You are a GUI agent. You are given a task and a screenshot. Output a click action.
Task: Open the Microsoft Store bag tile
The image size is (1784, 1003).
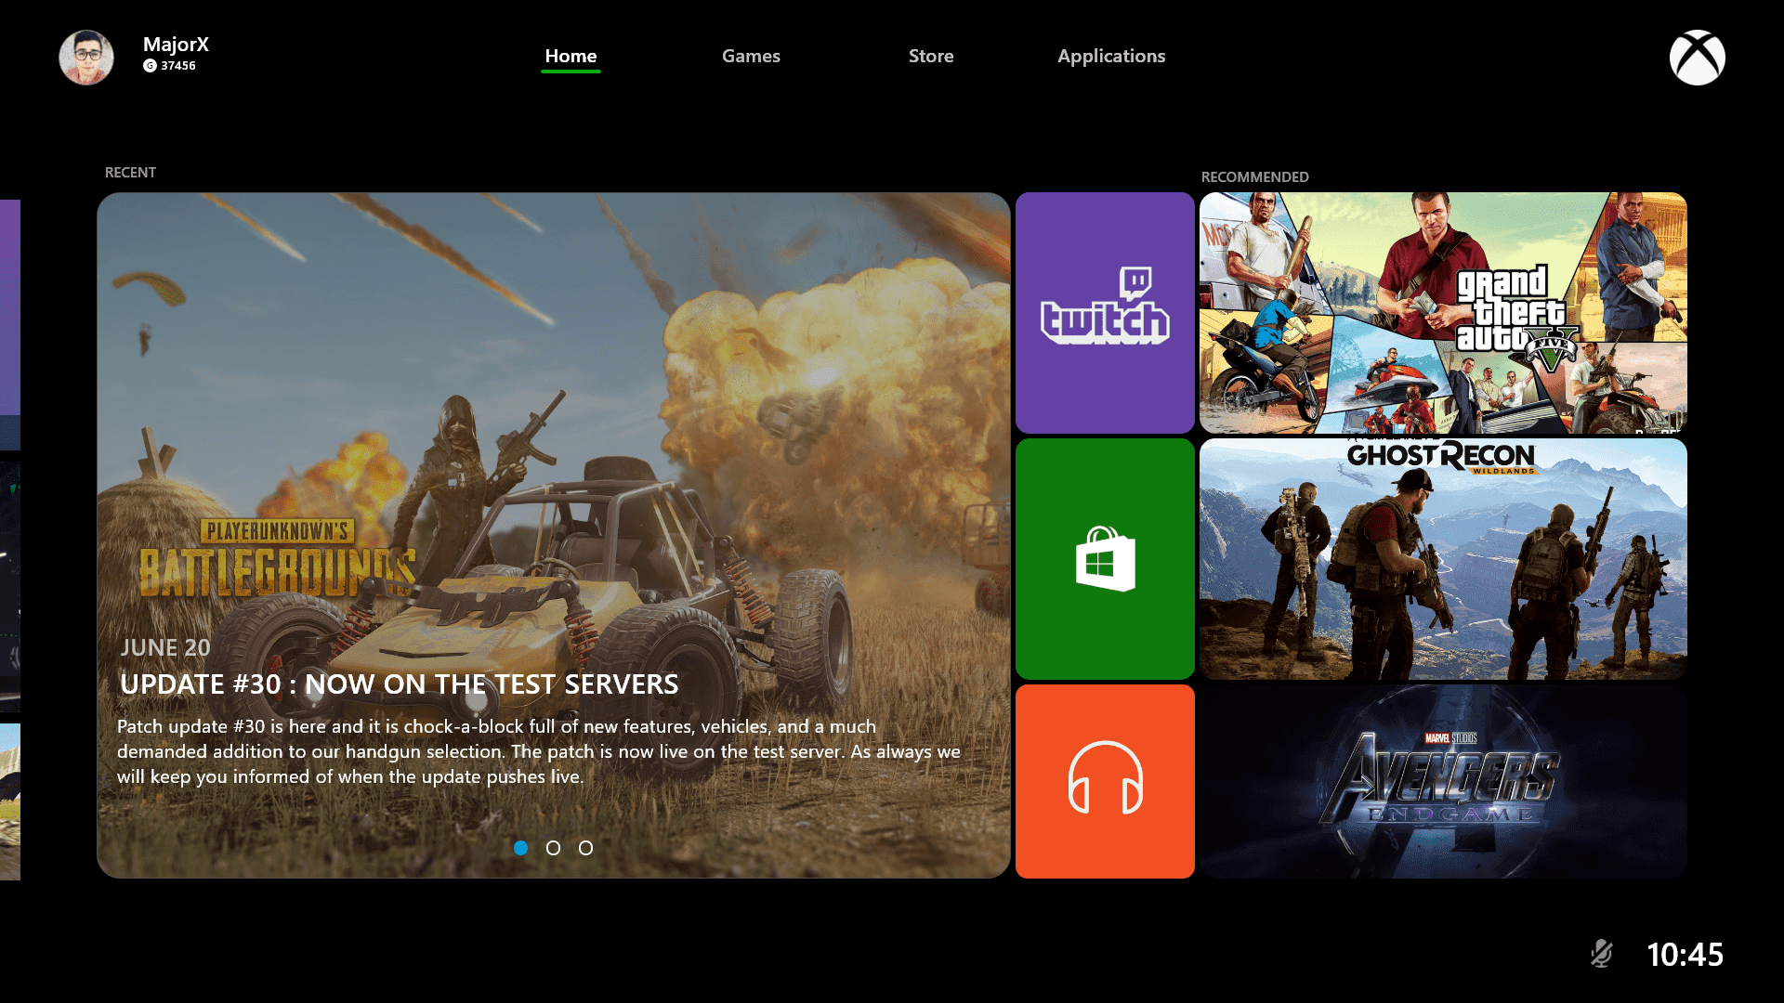pos(1105,559)
